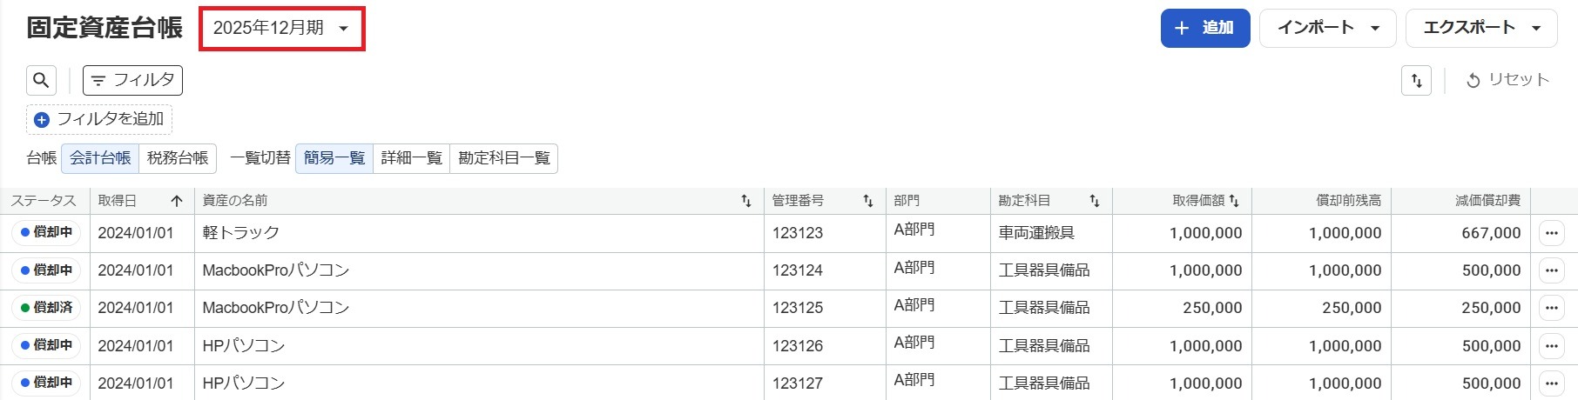1578x400 pixels.
Task: Switch to 会計台帳 ledger
Action: click(x=100, y=158)
